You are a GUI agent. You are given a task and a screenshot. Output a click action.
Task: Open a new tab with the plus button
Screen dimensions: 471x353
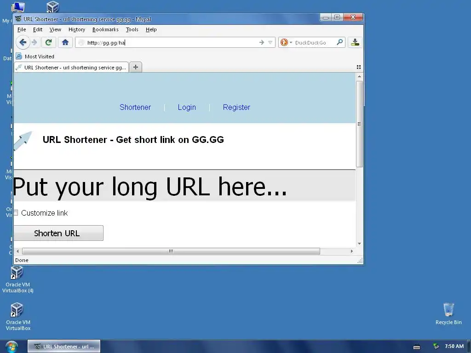136,67
